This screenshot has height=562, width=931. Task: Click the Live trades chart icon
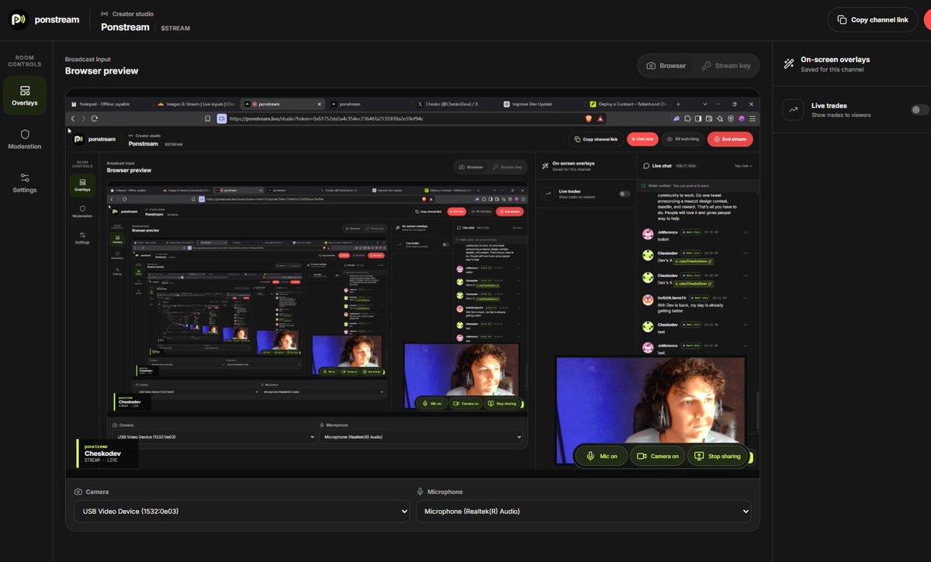pos(793,110)
